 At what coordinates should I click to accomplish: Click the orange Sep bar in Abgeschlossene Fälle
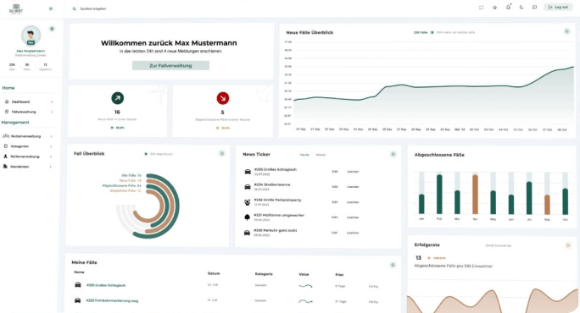click(x=547, y=205)
